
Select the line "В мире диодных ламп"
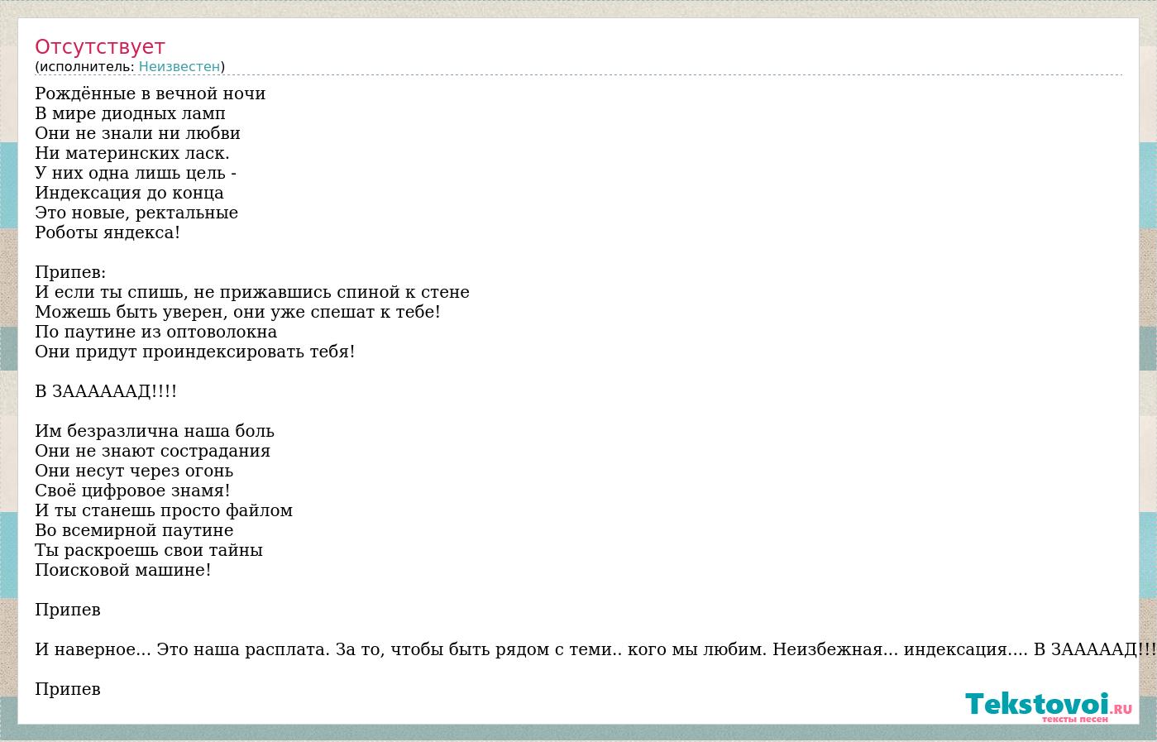[130, 113]
